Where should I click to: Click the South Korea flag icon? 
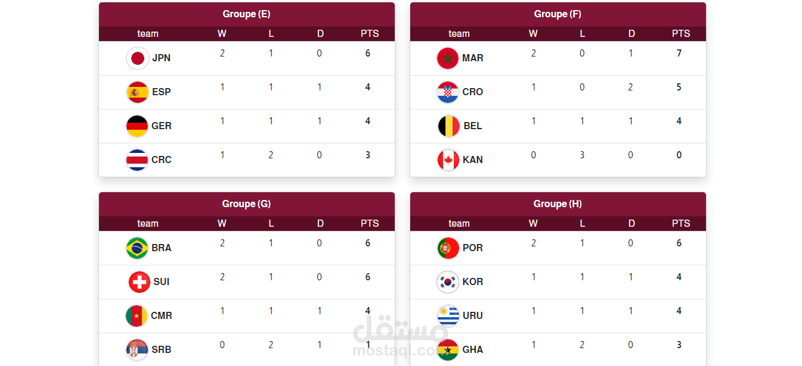point(448,282)
